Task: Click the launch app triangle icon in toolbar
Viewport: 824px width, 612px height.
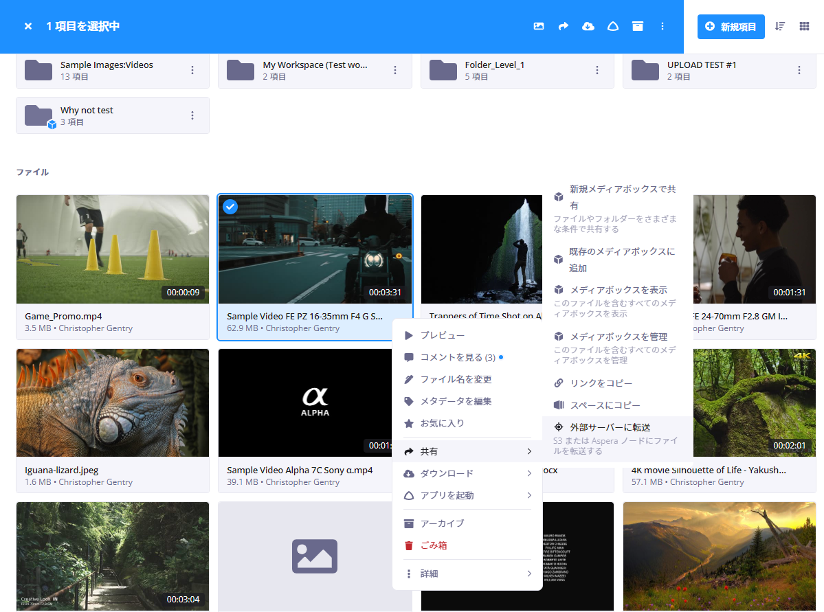Action: [613, 26]
